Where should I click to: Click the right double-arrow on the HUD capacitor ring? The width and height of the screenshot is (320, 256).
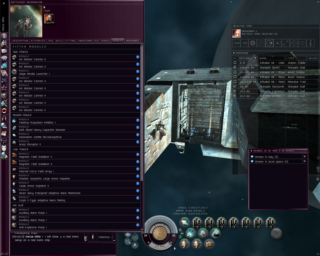coord(174,235)
